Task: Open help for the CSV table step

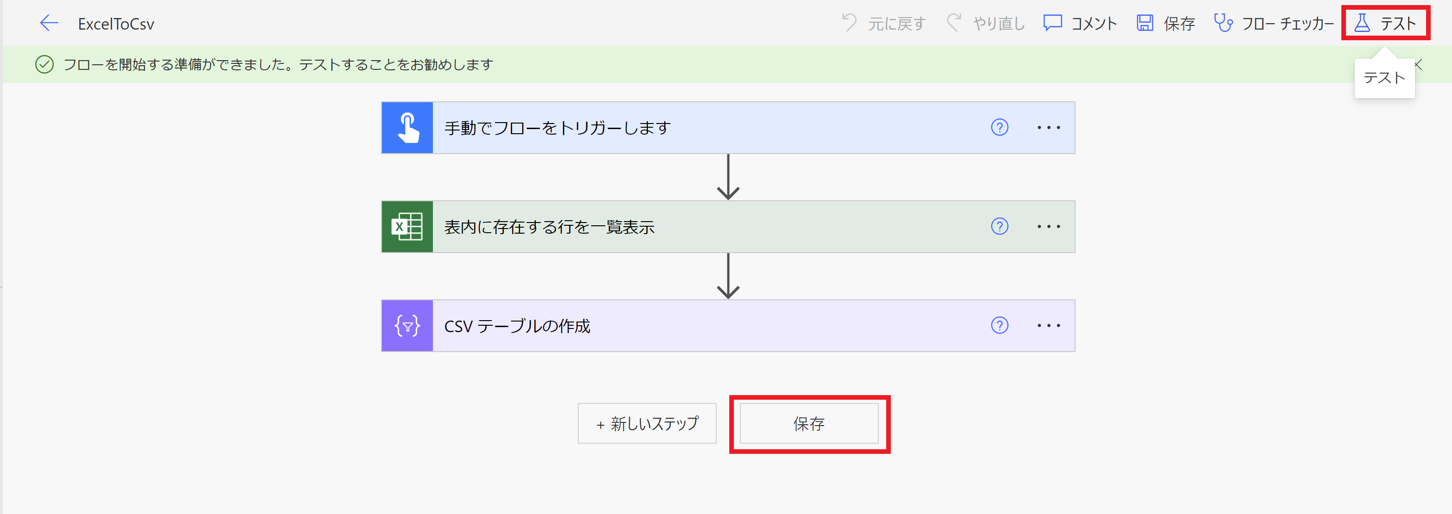Action: [999, 326]
